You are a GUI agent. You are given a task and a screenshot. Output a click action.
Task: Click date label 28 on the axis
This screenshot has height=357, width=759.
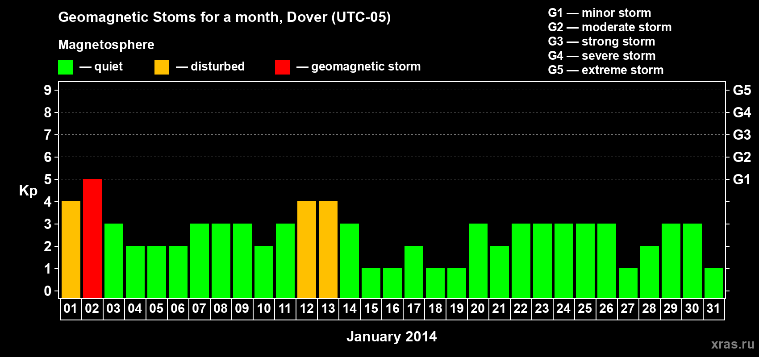(x=649, y=308)
